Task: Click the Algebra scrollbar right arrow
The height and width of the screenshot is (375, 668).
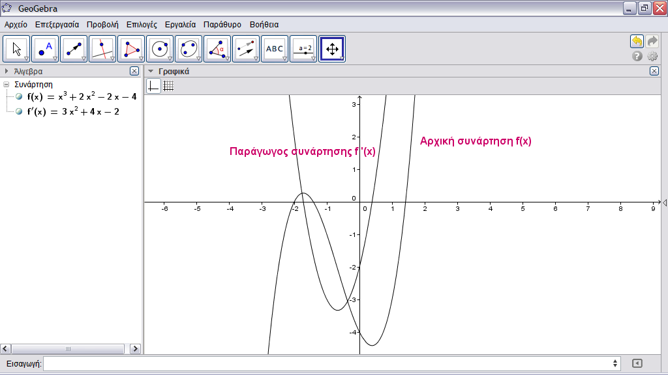Action: pos(135,349)
